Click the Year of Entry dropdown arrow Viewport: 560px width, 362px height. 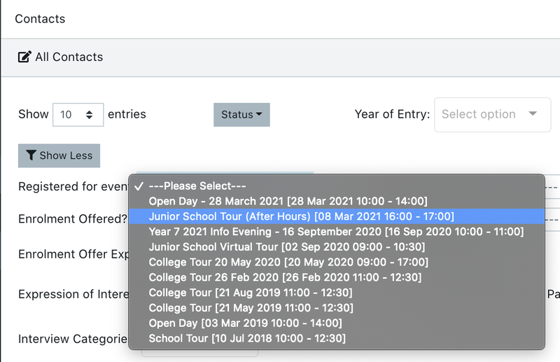pos(533,114)
